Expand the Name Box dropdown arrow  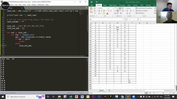pyautogui.click(x=123, y=20)
